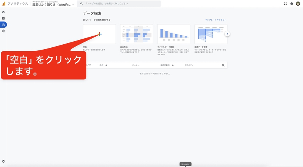Image resolution: width=303 pixels, height=167 pixels.
Task: Open the Admin settings gear icon
Action: pos(3,161)
